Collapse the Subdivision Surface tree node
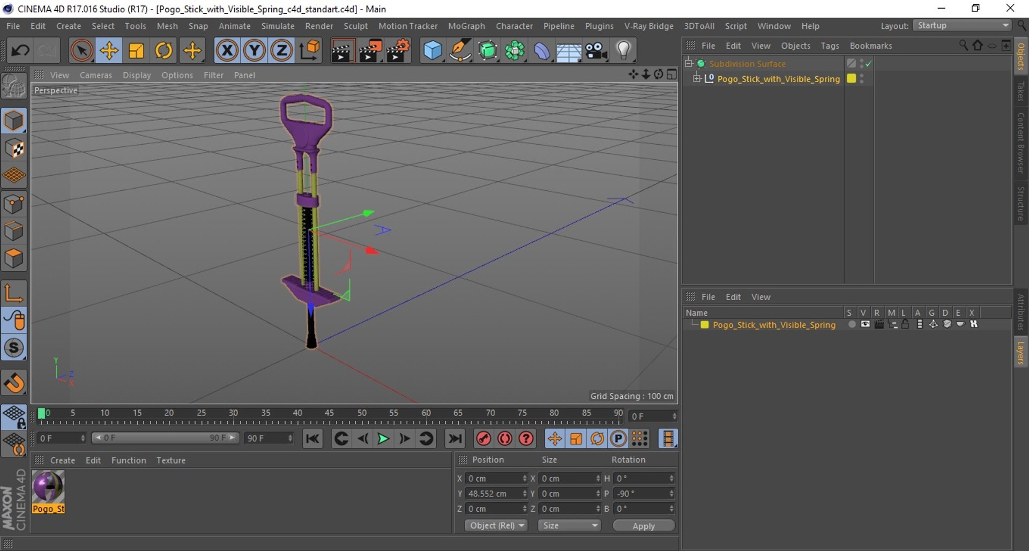Image resolution: width=1029 pixels, height=551 pixels. click(689, 64)
